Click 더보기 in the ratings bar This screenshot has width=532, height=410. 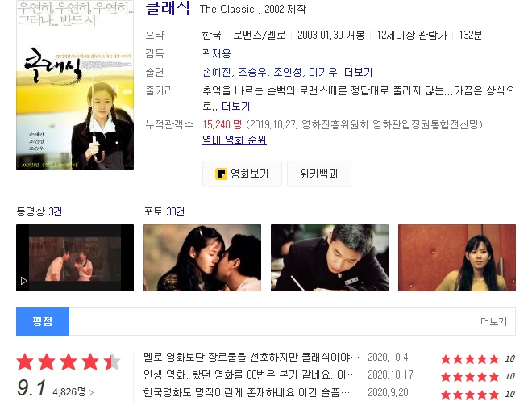click(x=493, y=322)
